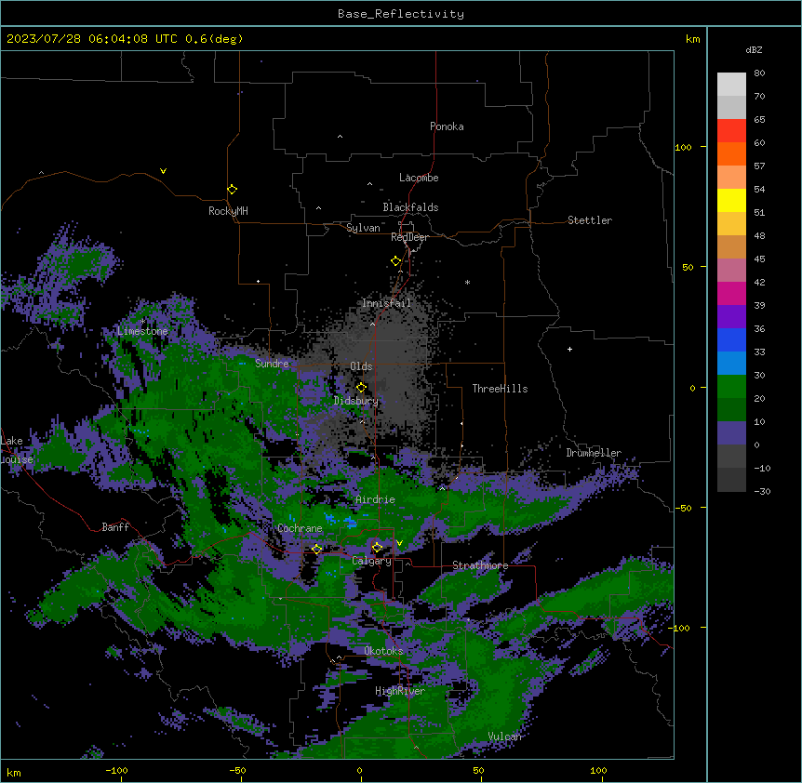Screen dimensions: 802x783
Task: Click the yellow V marker northeast of Calgary
Action: pyautogui.click(x=399, y=543)
